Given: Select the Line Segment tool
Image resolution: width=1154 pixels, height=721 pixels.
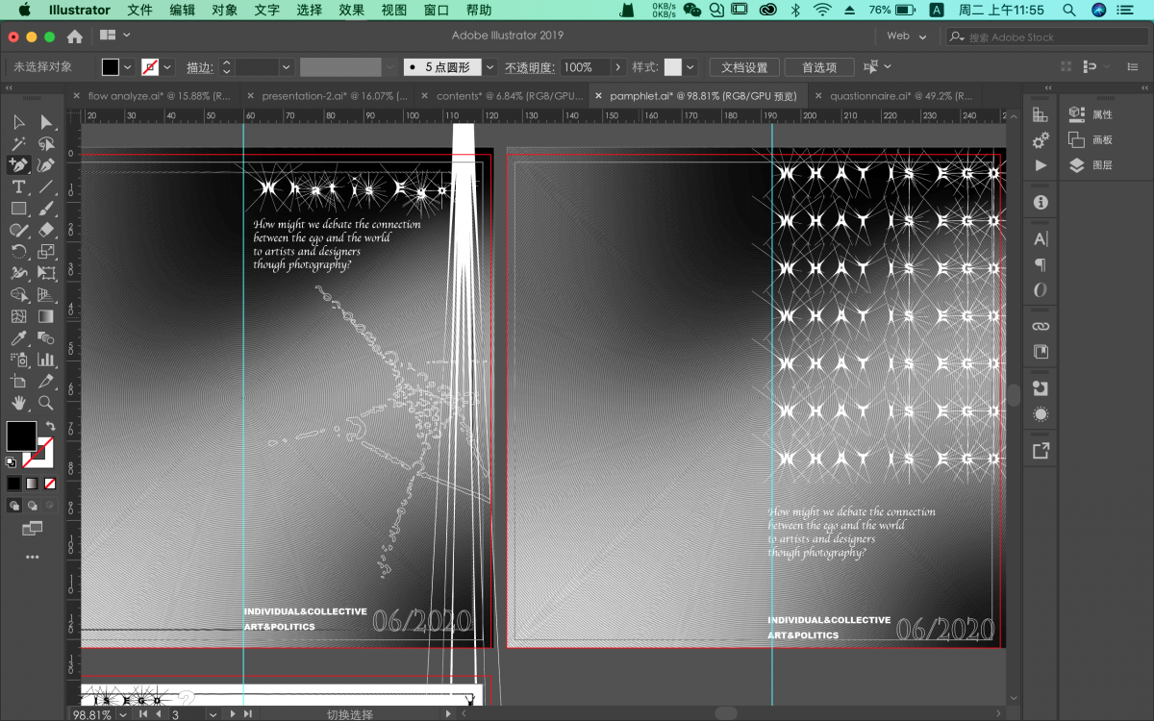Looking at the screenshot, I should (x=46, y=186).
